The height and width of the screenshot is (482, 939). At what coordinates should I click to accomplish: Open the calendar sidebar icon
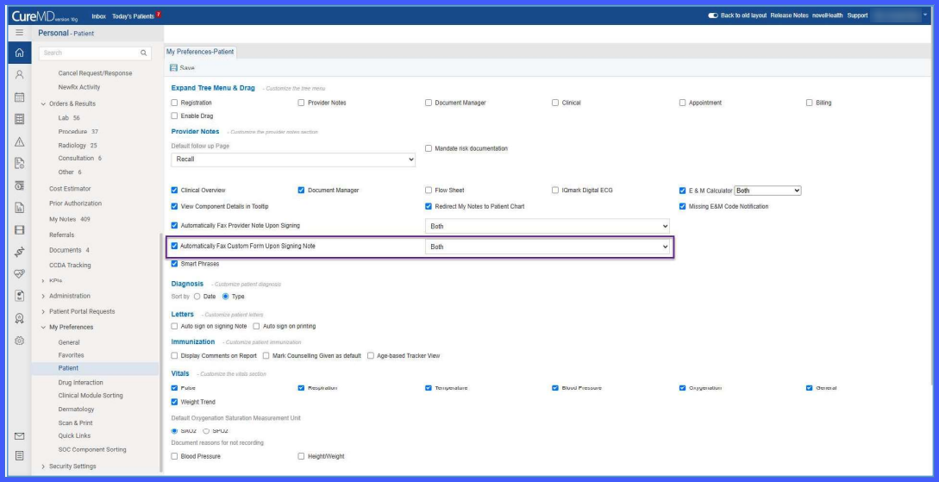coord(19,97)
